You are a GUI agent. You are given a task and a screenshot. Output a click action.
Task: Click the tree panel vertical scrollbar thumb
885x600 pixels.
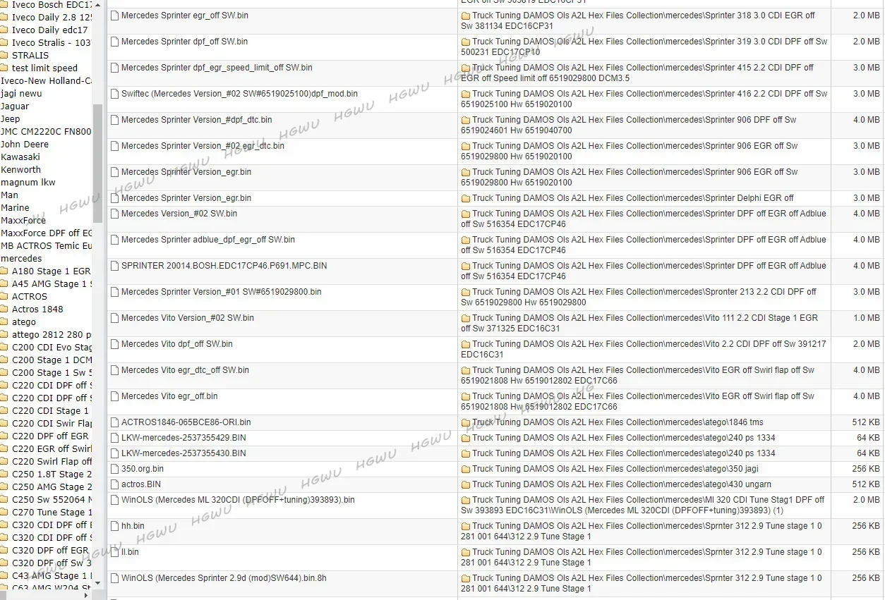tap(97, 164)
